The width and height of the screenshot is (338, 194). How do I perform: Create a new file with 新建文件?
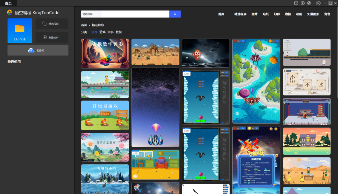(x=52, y=37)
